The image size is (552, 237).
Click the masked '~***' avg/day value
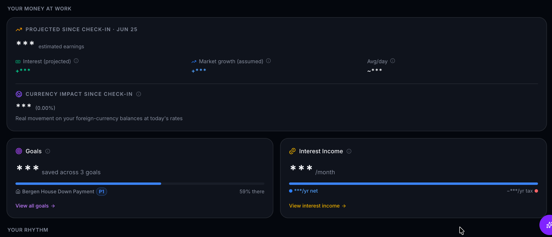(x=375, y=71)
